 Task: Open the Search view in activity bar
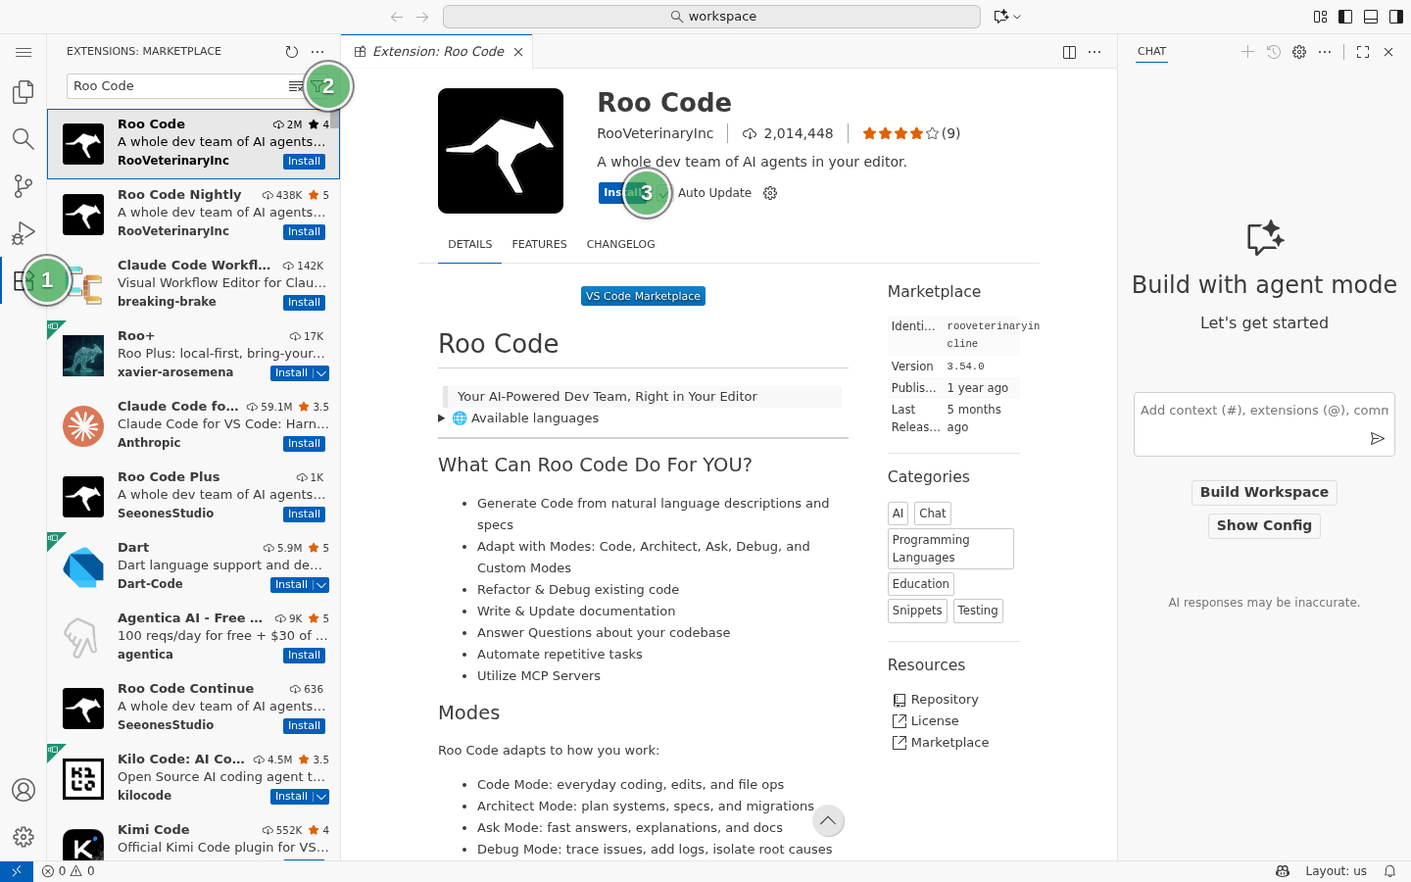(x=24, y=138)
